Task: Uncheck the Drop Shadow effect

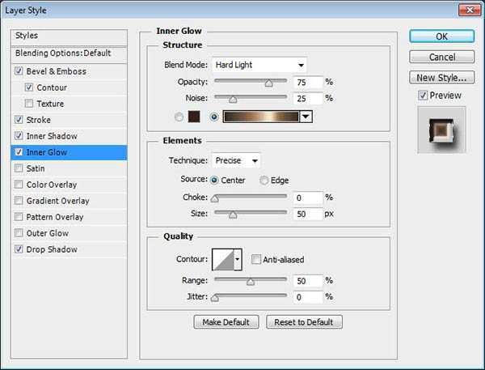Action: tap(19, 249)
